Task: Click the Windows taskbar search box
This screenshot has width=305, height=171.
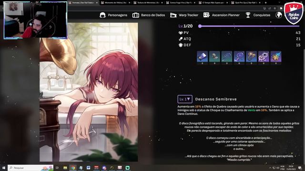Action: [30, 168]
